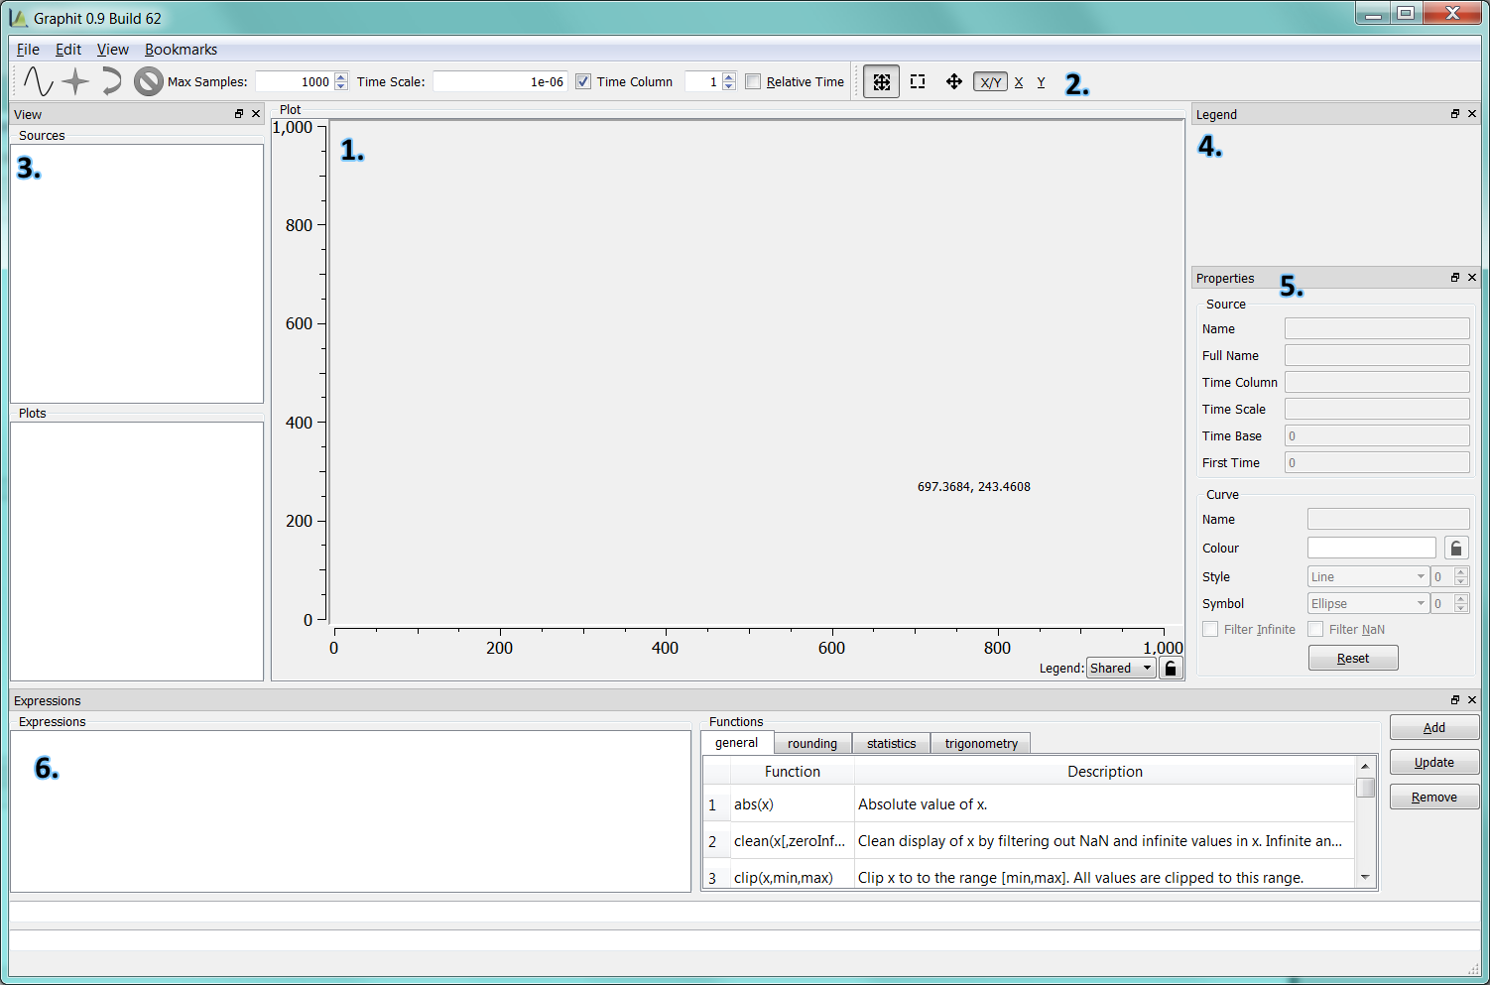Click the curved redo arrow icon

(111, 81)
